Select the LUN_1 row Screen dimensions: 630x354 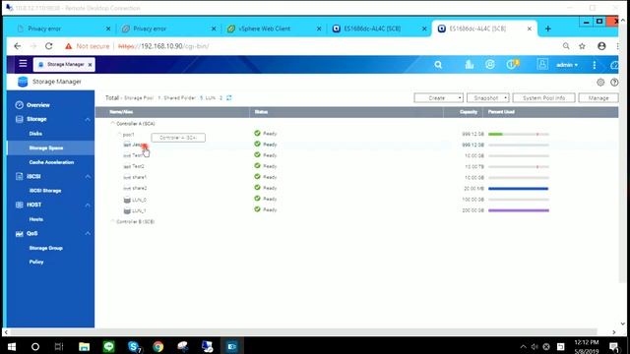(356, 209)
